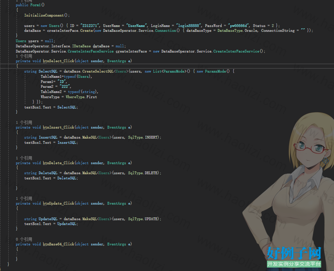Click the TableName2 property assignment

point(51,92)
